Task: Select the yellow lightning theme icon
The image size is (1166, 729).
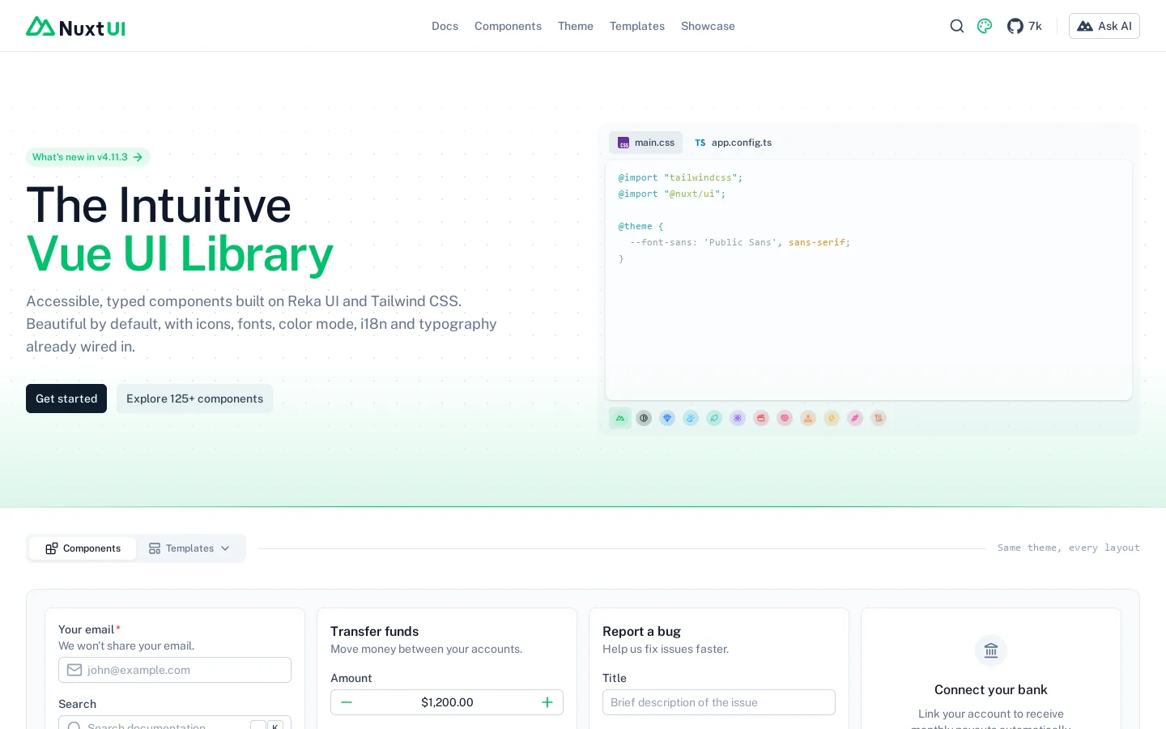Action: coord(832,418)
